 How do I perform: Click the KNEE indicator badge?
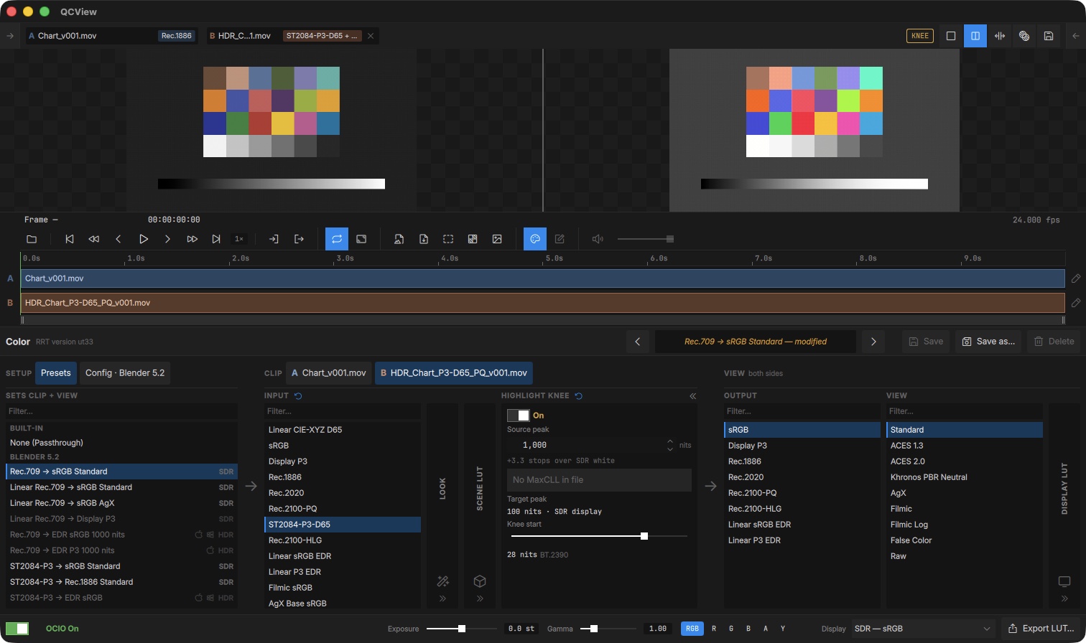click(920, 36)
